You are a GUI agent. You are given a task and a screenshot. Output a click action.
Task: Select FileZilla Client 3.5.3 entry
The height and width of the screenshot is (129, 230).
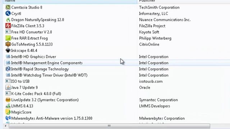pos(28,26)
